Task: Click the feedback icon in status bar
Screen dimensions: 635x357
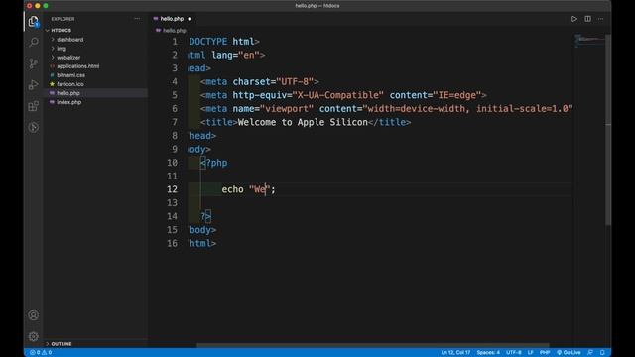Action: (x=590, y=353)
